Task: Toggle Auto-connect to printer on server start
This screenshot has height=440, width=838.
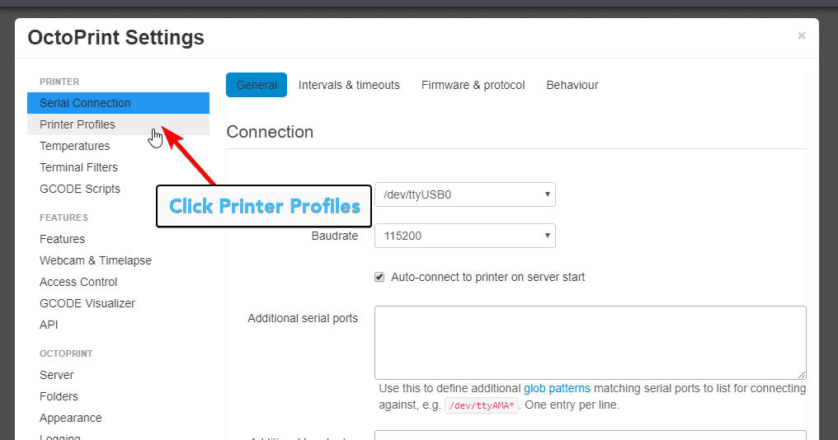Action: pos(379,277)
